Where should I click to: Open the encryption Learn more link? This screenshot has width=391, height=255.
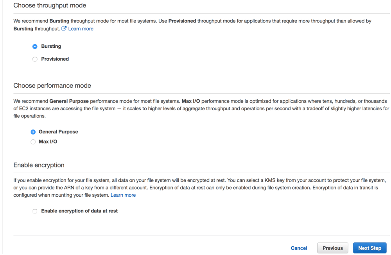(123, 195)
